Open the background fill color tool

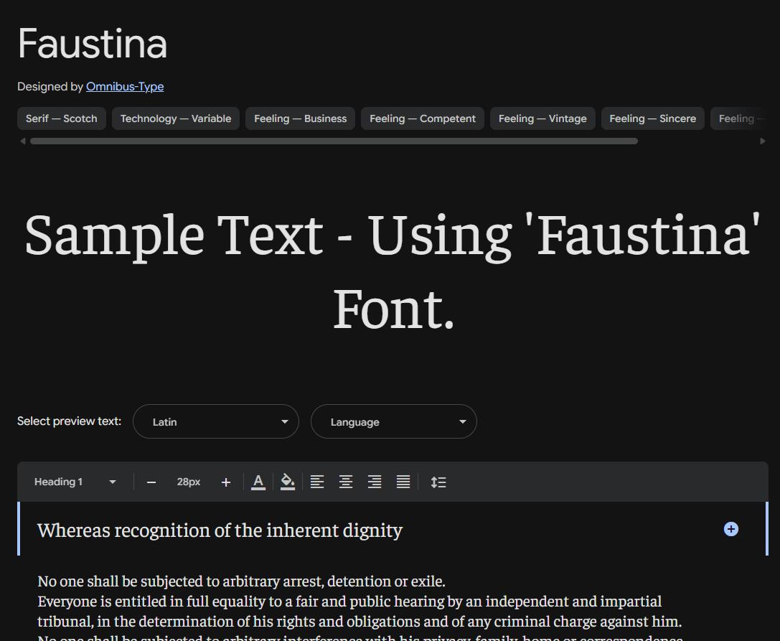[288, 482]
